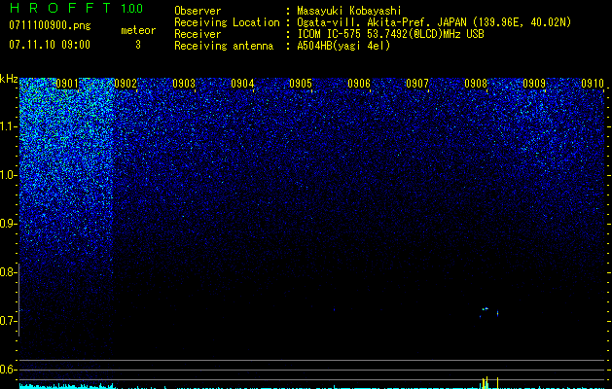
Task: Click the 0910 time marker
Action: pyautogui.click(x=593, y=84)
